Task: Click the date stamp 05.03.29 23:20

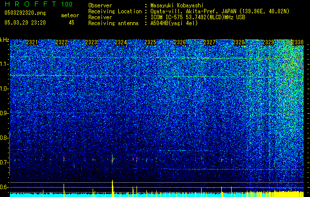Action: [x=25, y=23]
